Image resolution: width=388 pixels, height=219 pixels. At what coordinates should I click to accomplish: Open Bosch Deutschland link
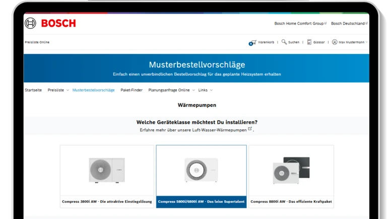point(348,24)
